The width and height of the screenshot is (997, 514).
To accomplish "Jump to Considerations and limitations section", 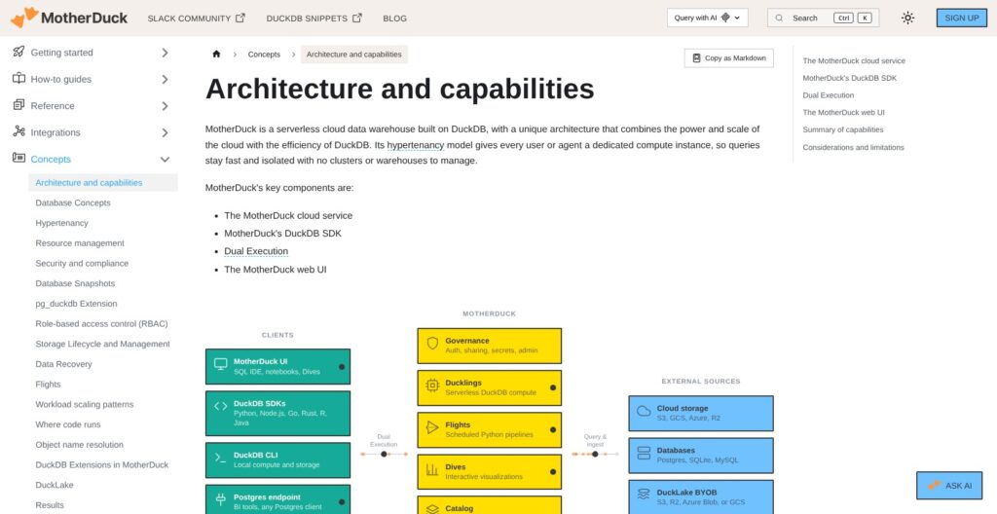I will [853, 148].
